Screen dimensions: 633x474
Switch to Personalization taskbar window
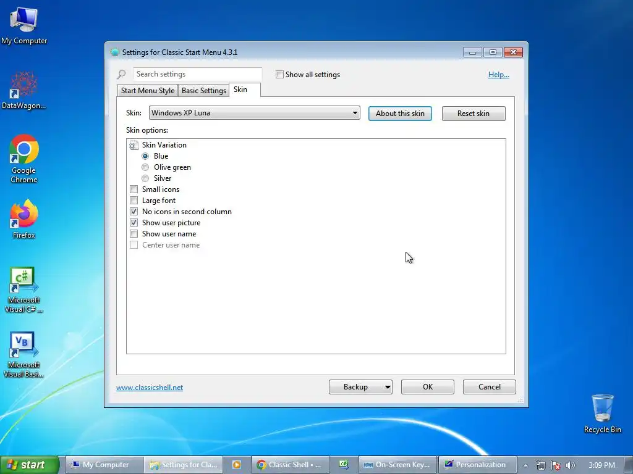pyautogui.click(x=478, y=465)
